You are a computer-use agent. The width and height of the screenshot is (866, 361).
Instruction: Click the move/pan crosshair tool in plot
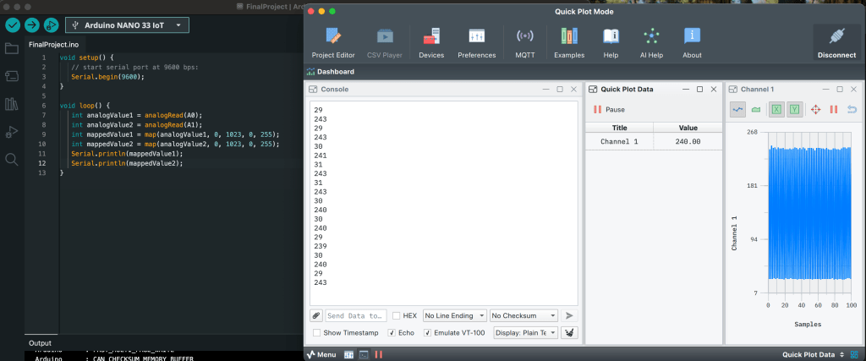click(x=816, y=110)
